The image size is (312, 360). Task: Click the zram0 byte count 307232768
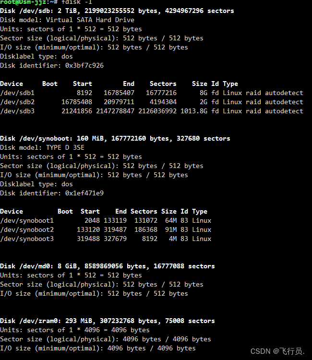pyautogui.click(x=117, y=321)
